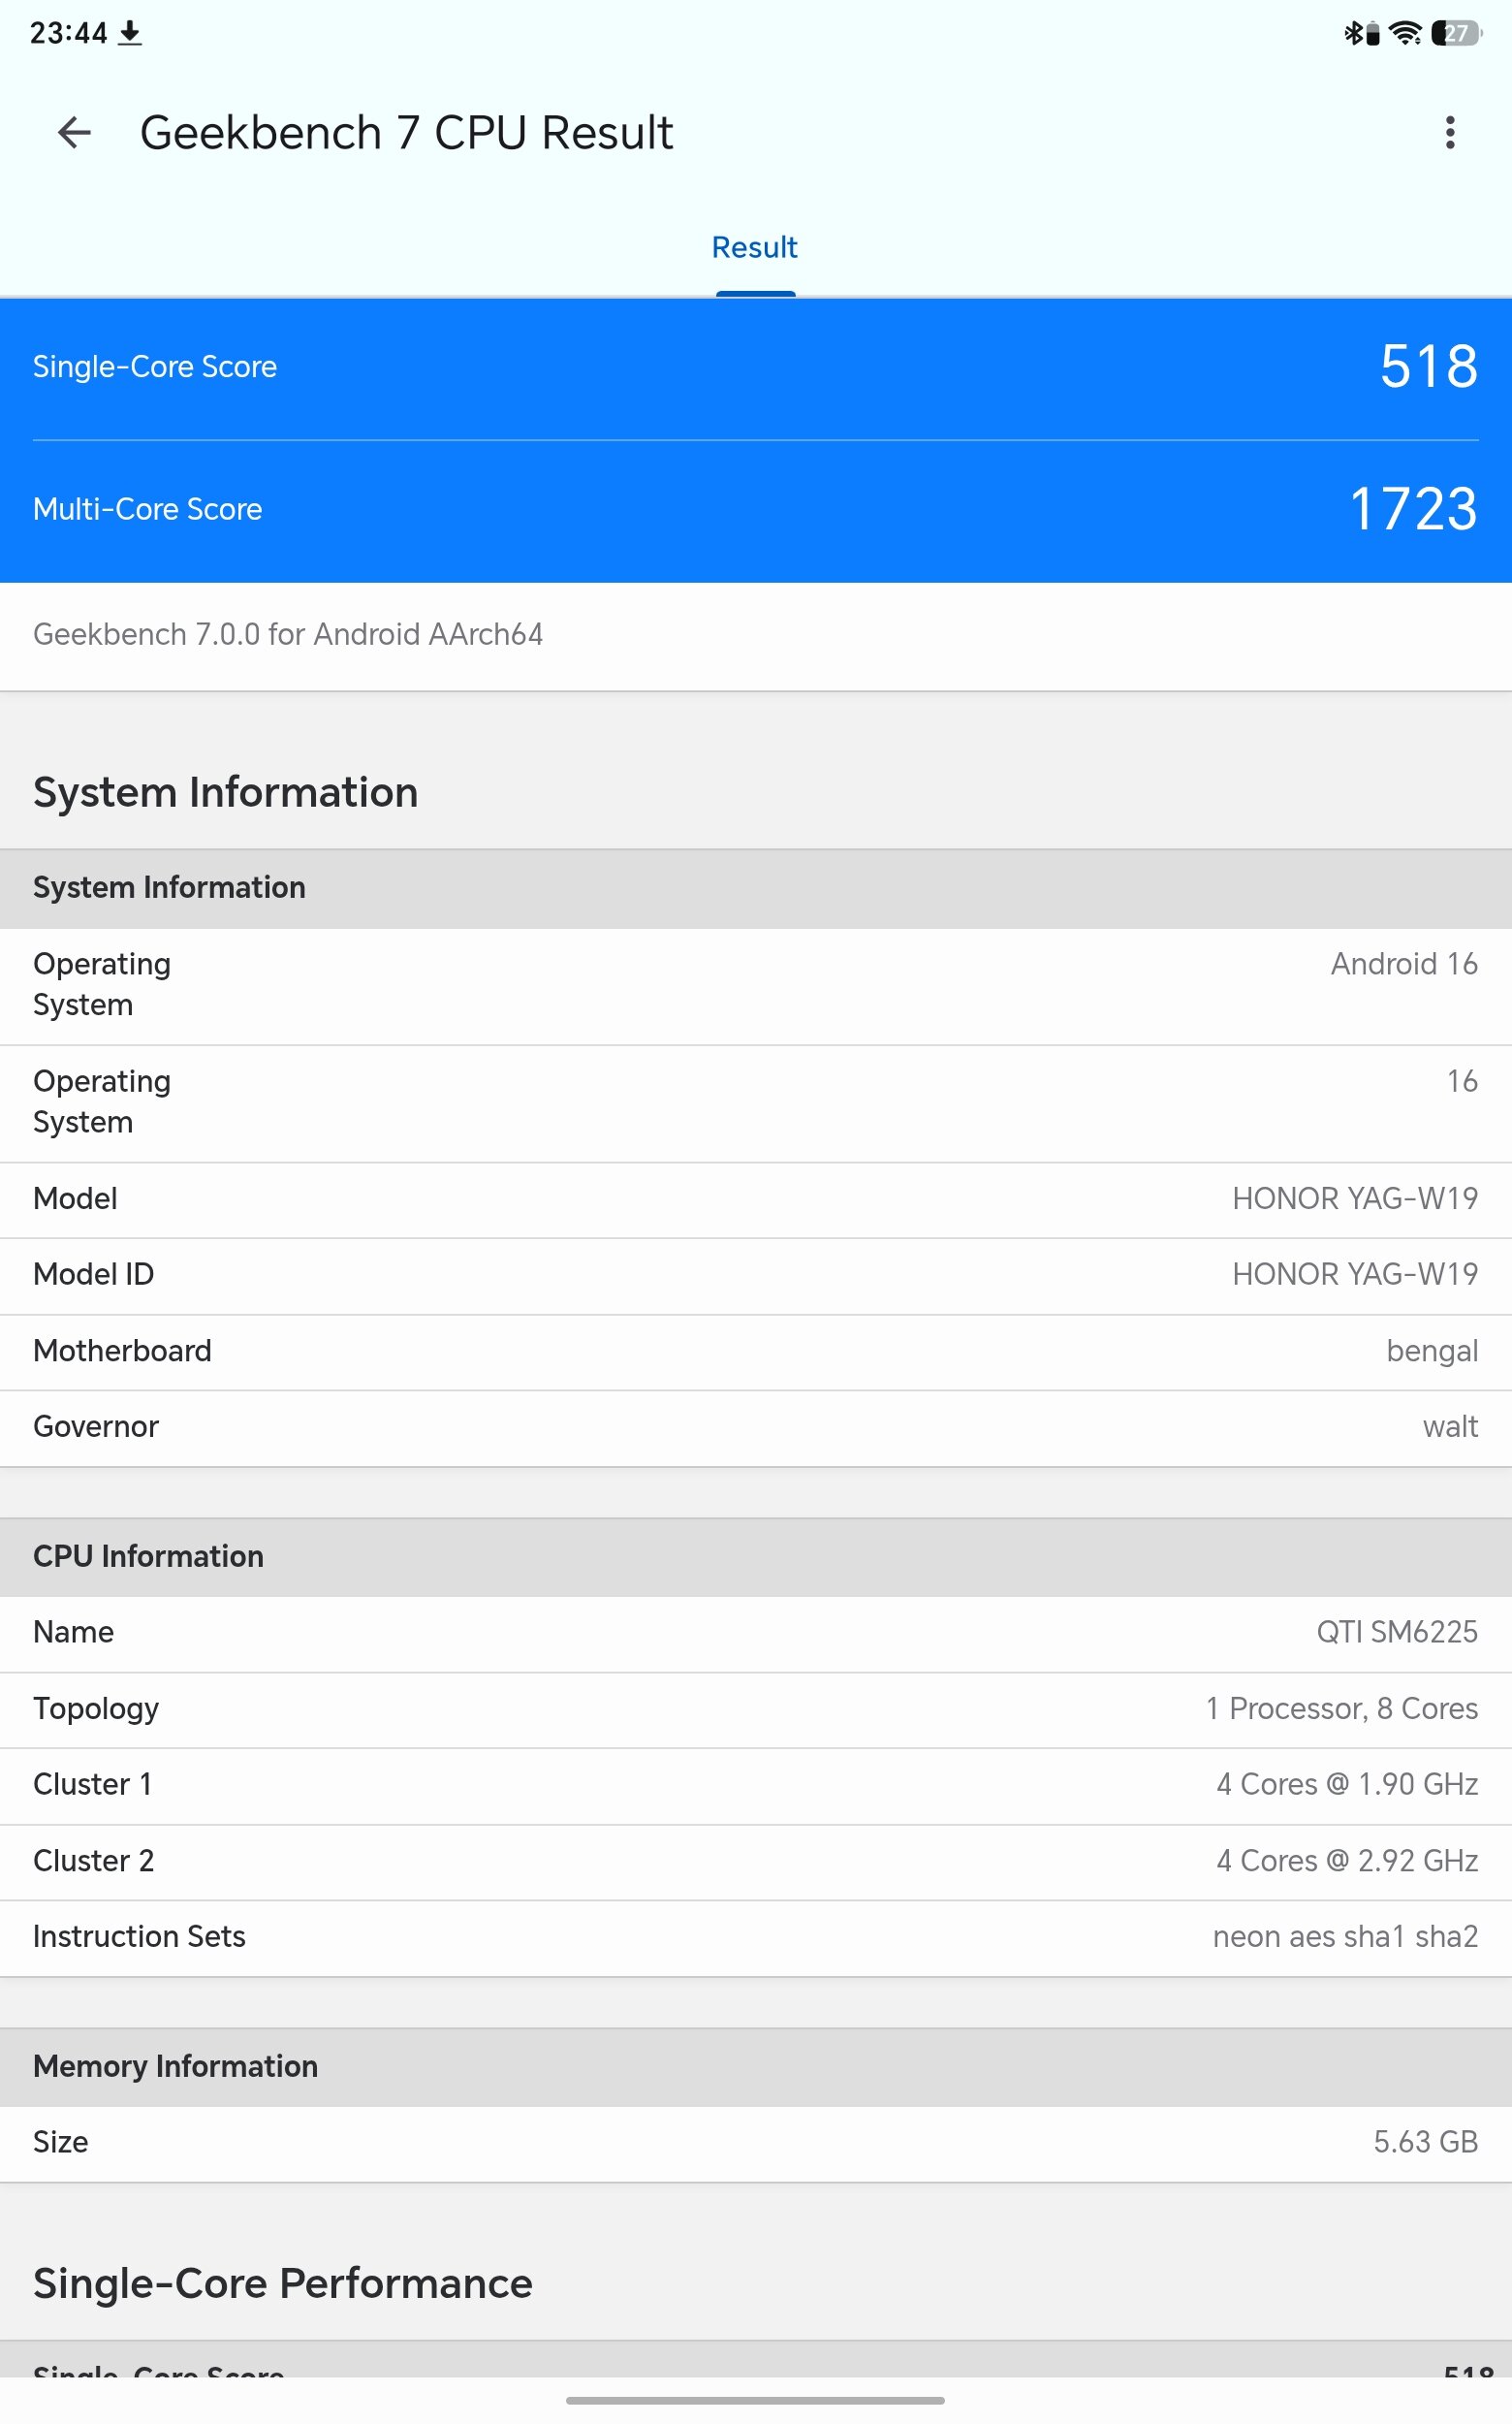Tap the Instruction Sets label

point(139,1937)
